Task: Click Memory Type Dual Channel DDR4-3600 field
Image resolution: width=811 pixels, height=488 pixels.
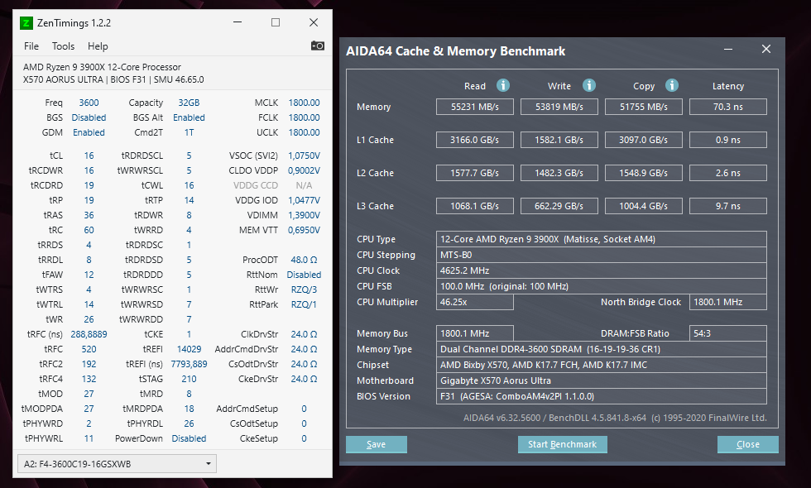Action: pos(602,349)
